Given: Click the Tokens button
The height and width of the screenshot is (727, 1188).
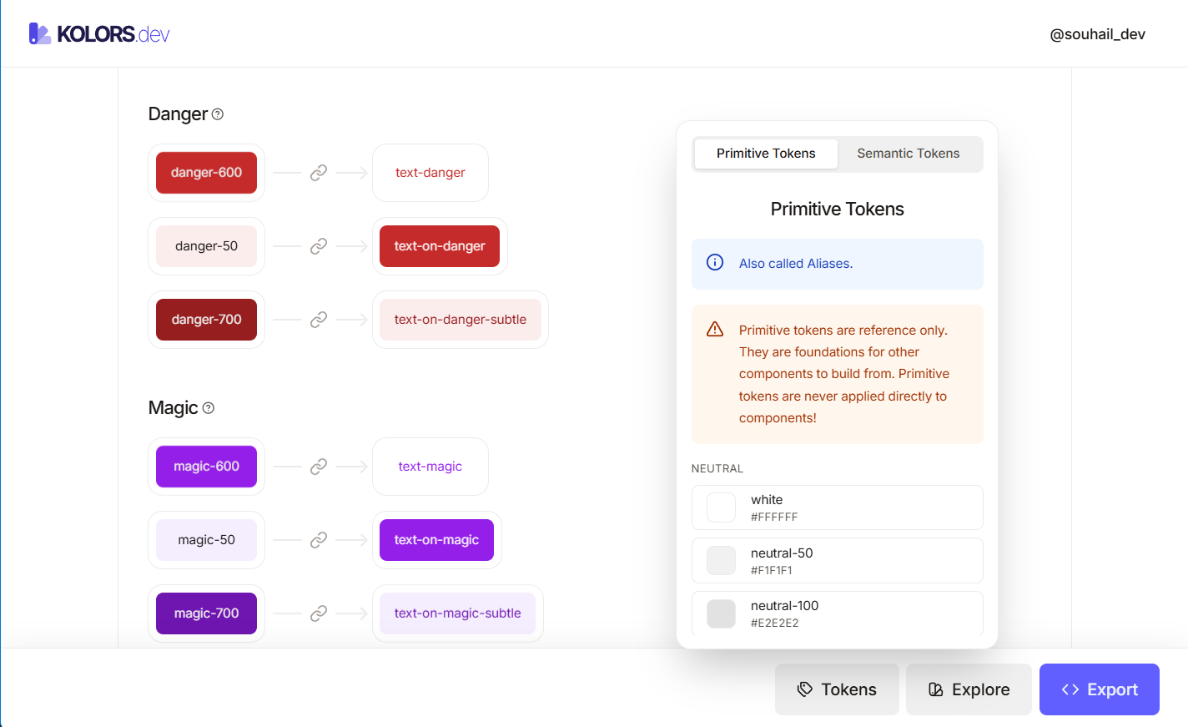Looking at the screenshot, I should [x=837, y=689].
